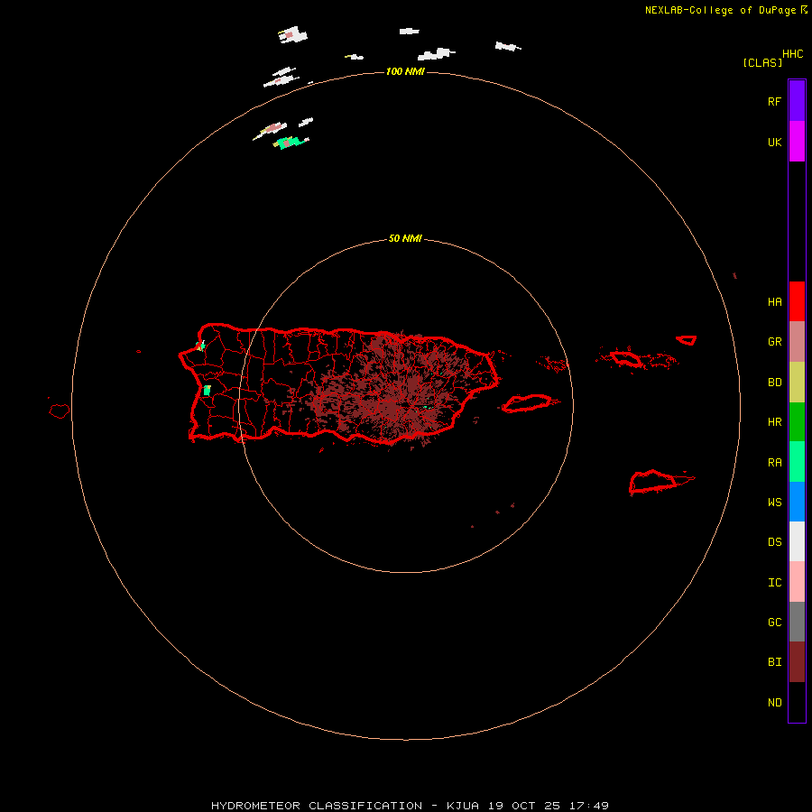Screen dimensions: 812x812
Task: Click the red HA hail swatch
Action: click(x=797, y=301)
